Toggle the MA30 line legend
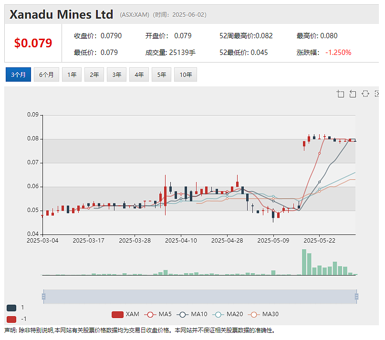The image size is (385, 340). click(x=263, y=314)
